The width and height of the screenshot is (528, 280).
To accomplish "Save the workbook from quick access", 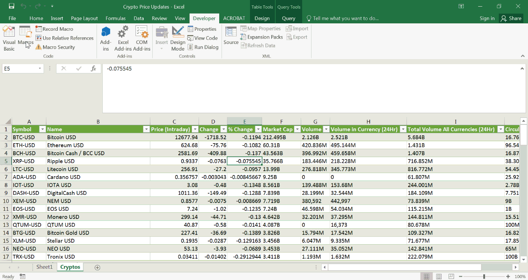I will point(11,7).
